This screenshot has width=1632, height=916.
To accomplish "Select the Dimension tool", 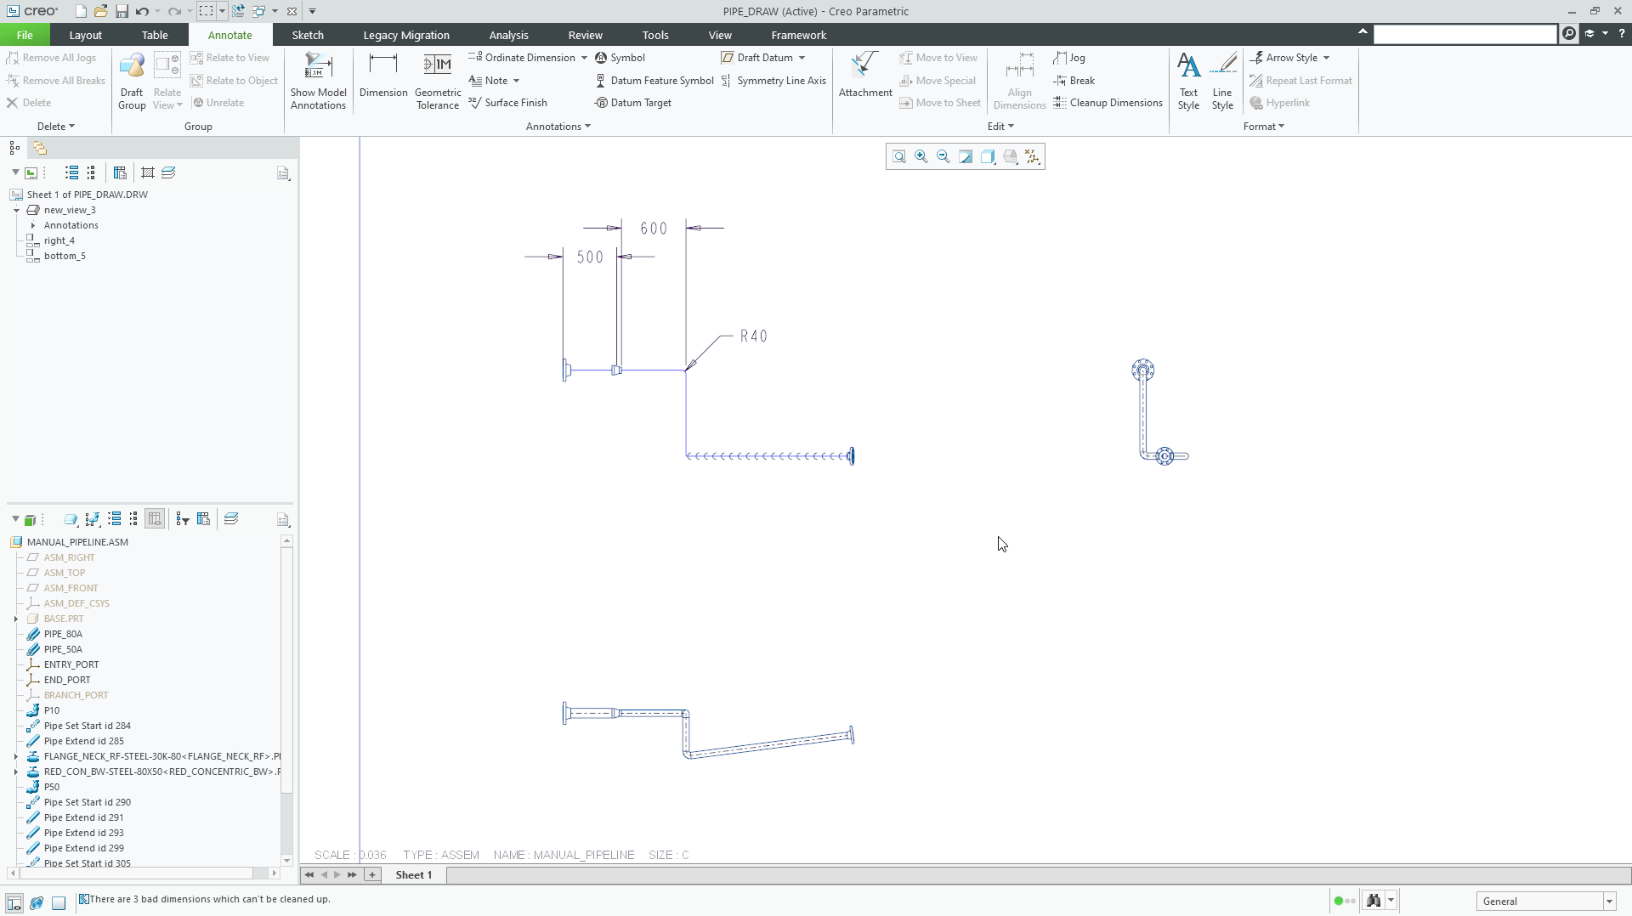I will click(383, 76).
